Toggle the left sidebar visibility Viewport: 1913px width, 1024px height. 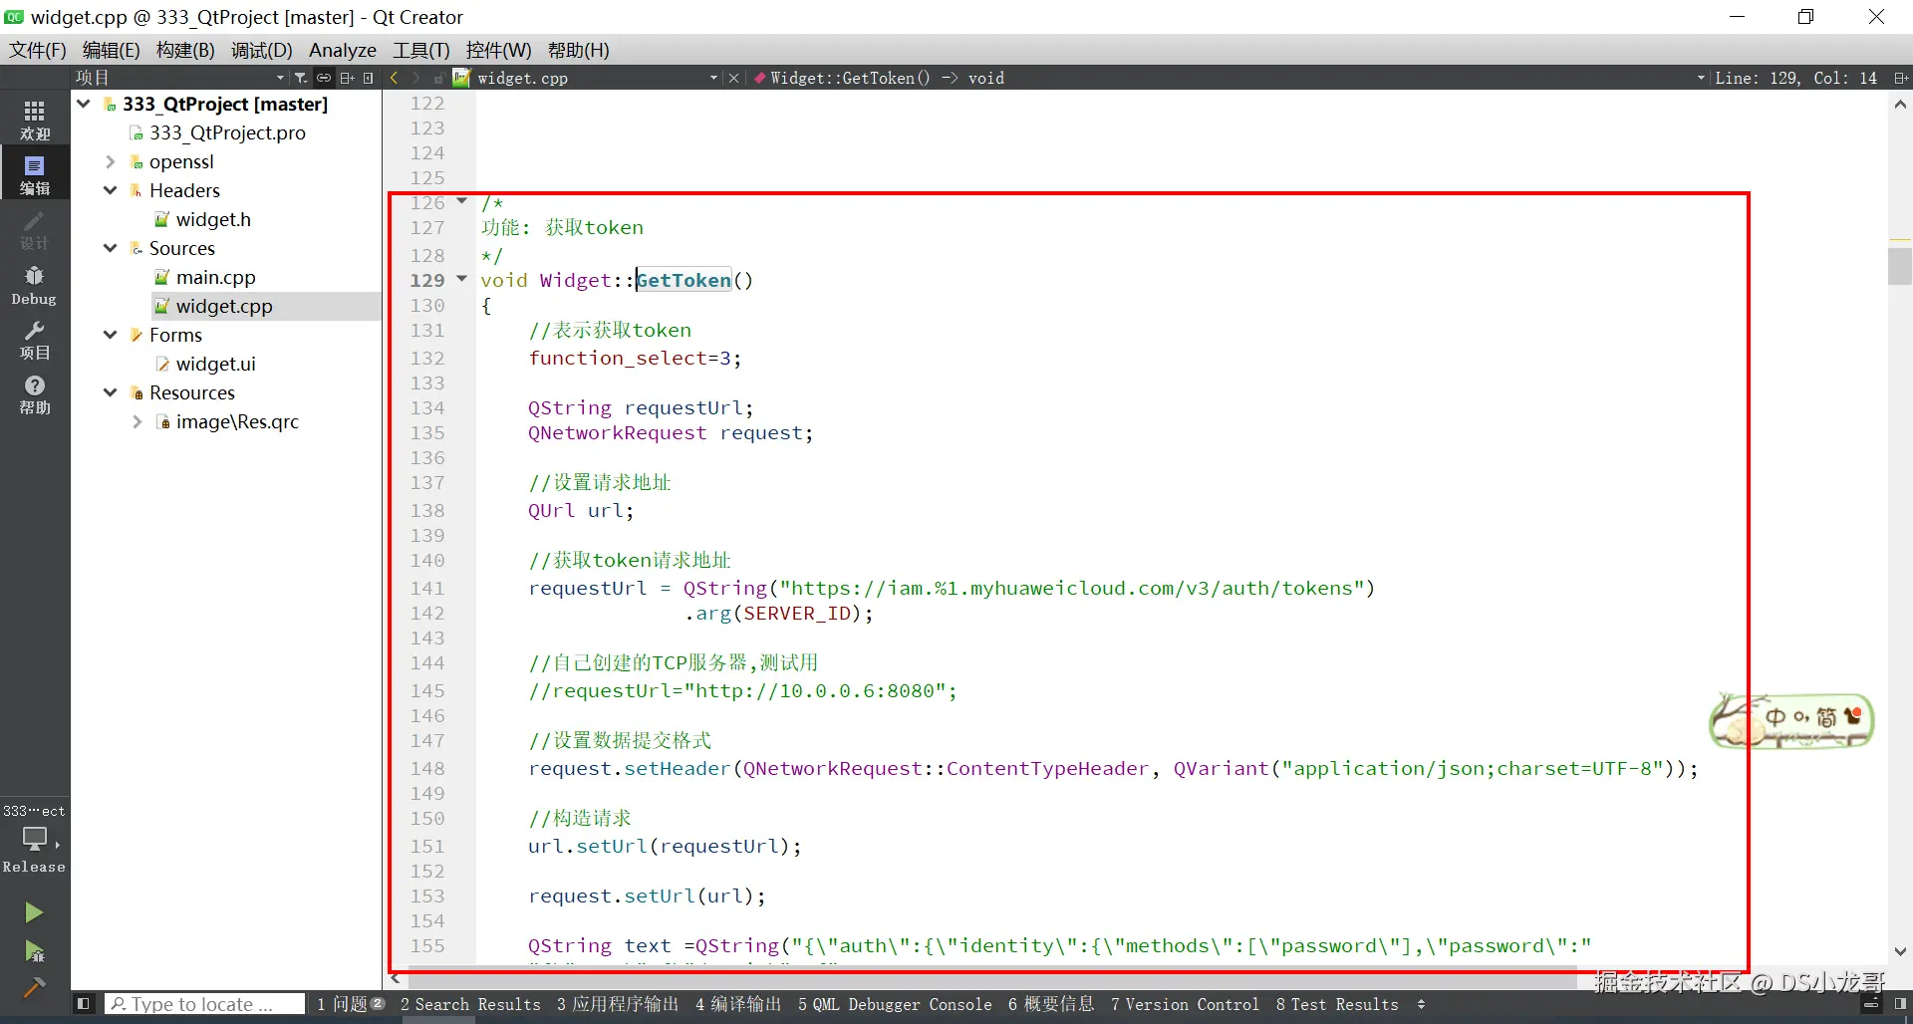click(85, 1004)
